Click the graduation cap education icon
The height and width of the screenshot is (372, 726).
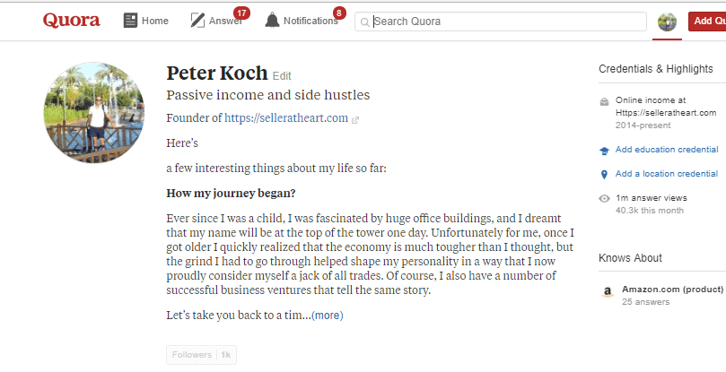click(604, 151)
